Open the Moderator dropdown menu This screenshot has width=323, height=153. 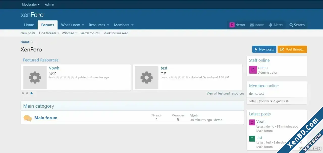pos(31,5)
